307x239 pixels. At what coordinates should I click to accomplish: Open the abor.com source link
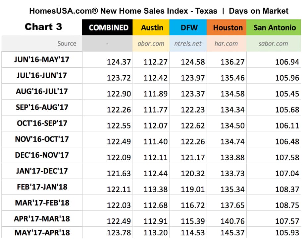[x=151, y=43]
